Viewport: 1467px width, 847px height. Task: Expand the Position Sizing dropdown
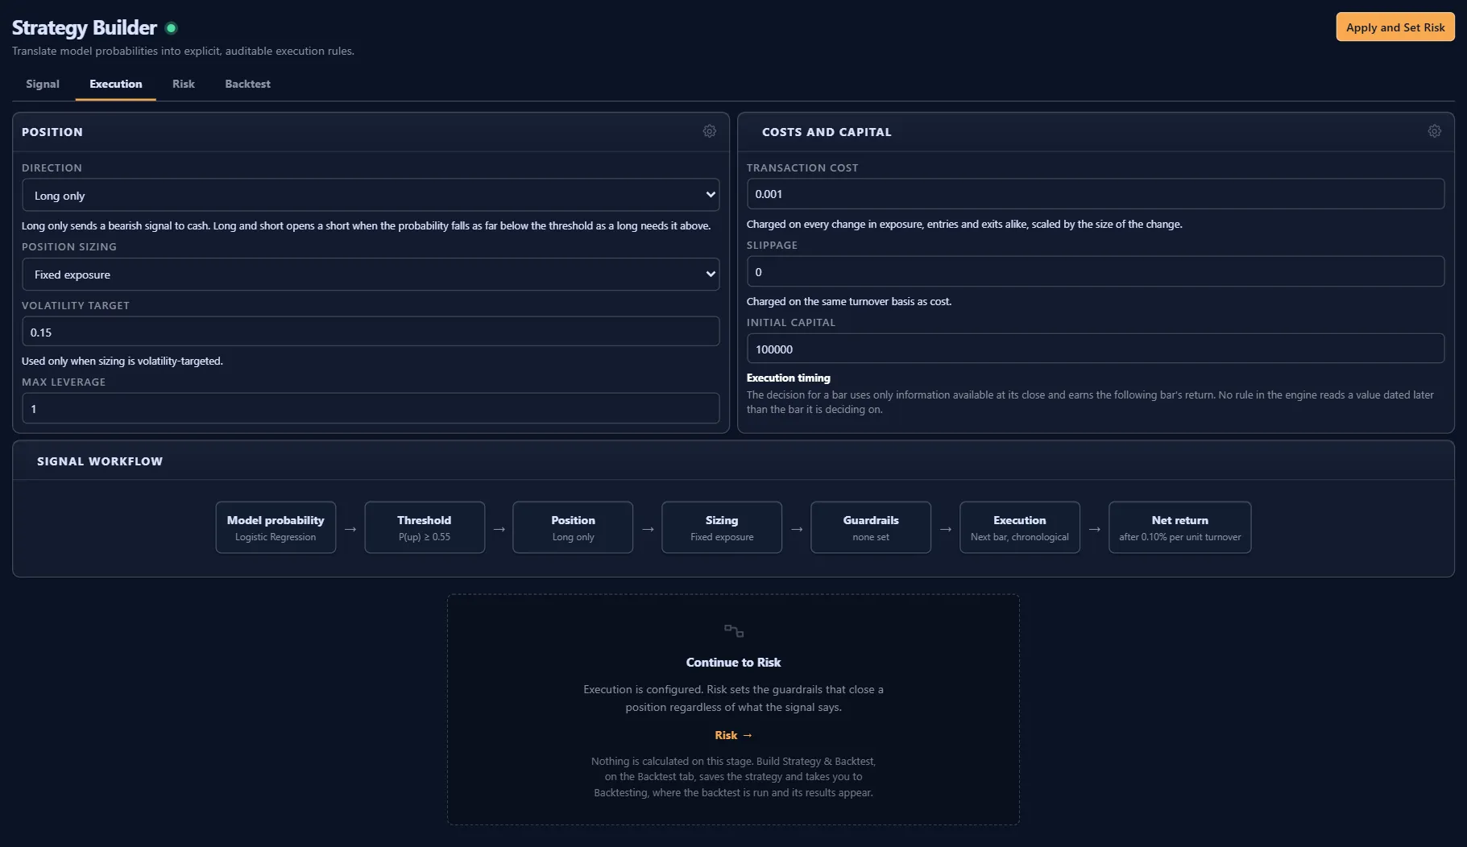[371, 275]
